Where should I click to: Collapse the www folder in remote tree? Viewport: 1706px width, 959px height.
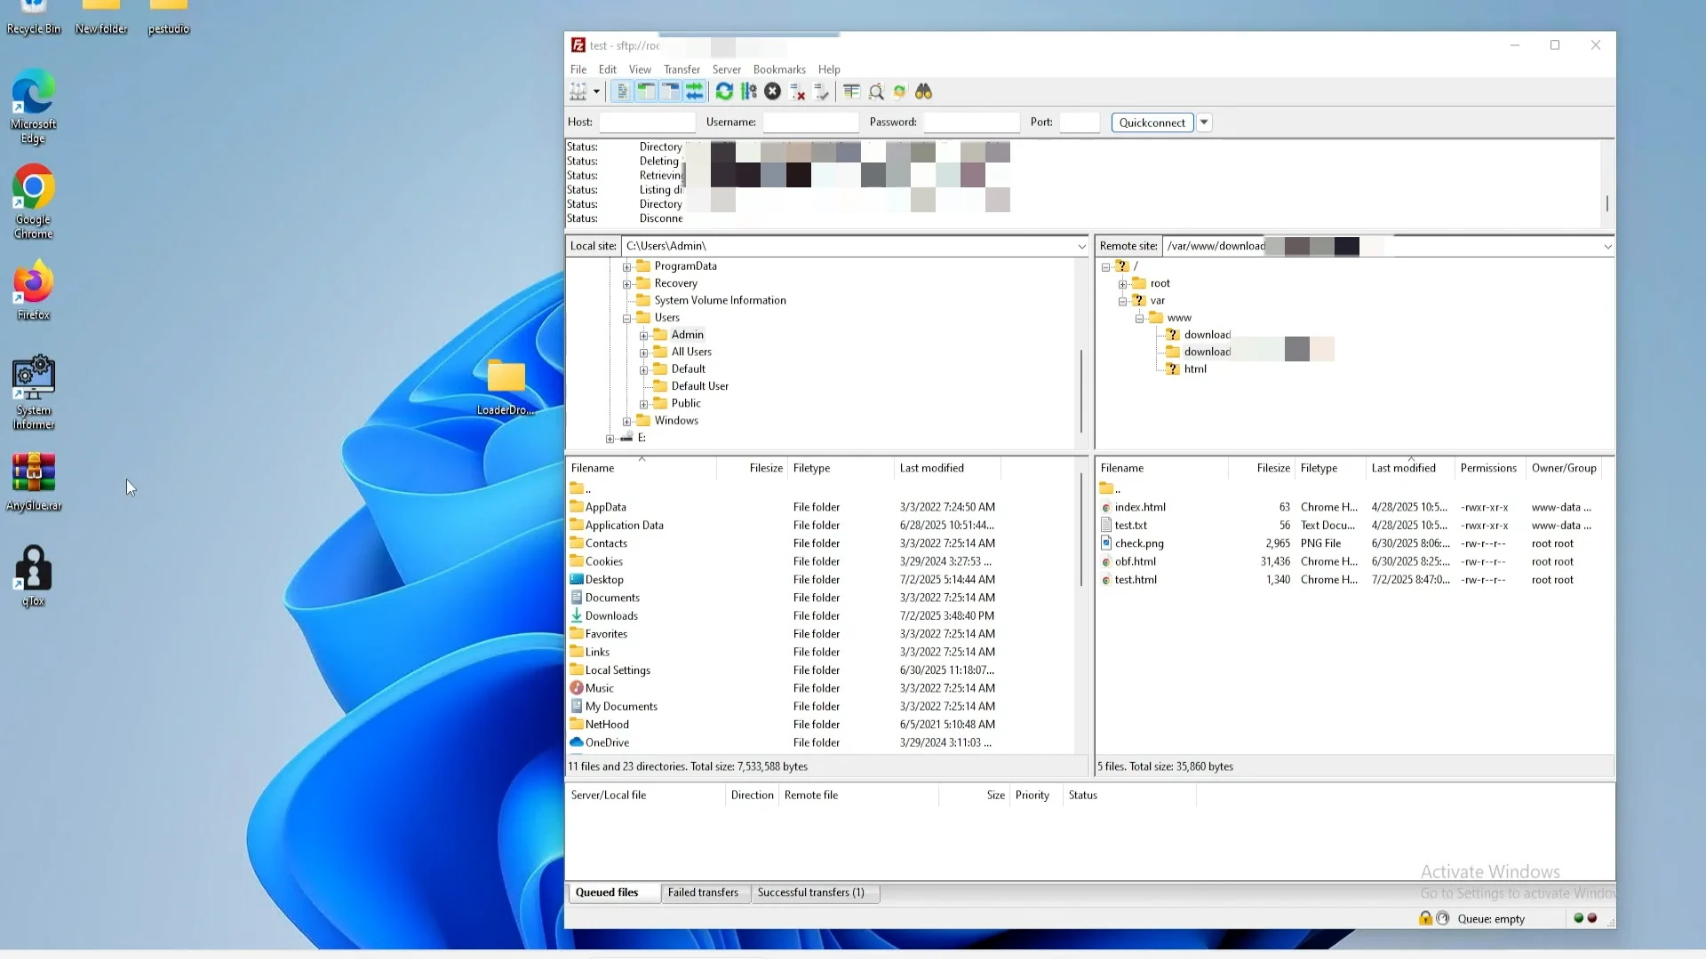point(1139,318)
